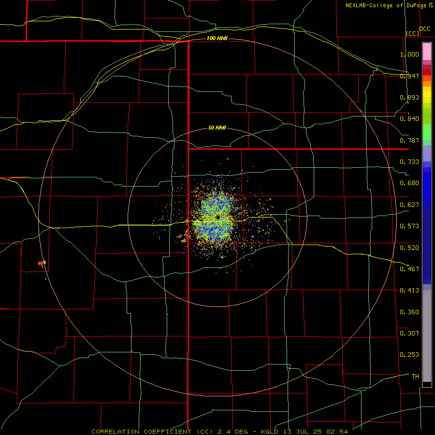This screenshot has height=435, width=435.
Task: Click the 0.360 scale value
Action: coord(409,312)
